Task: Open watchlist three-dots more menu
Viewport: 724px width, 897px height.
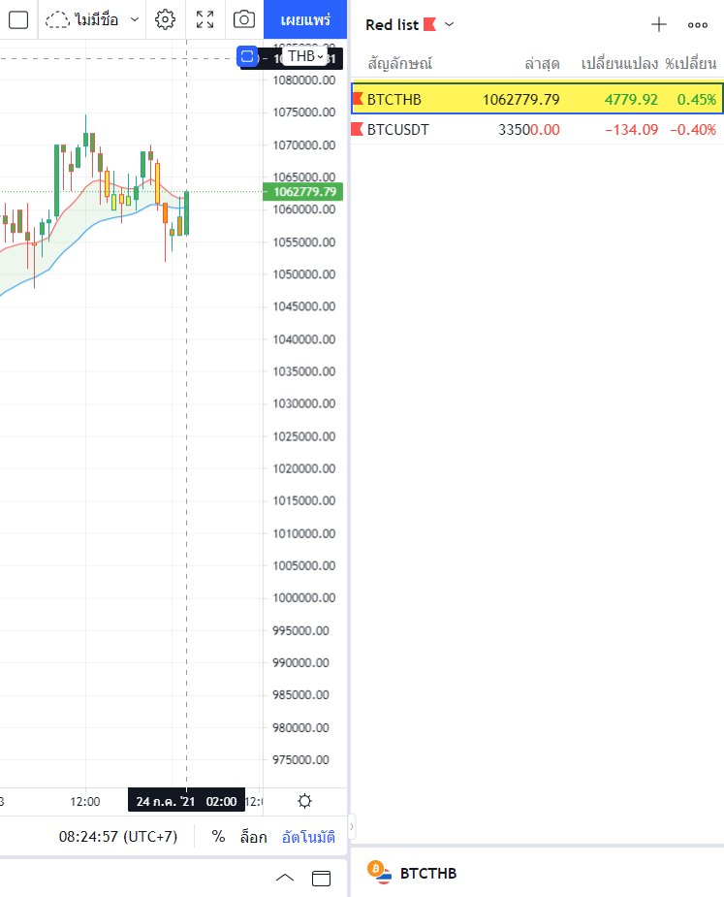Action: 698,24
